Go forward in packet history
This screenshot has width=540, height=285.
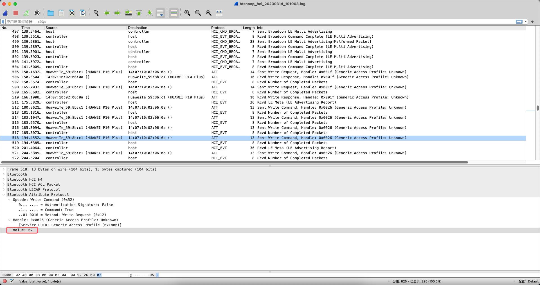118,13
